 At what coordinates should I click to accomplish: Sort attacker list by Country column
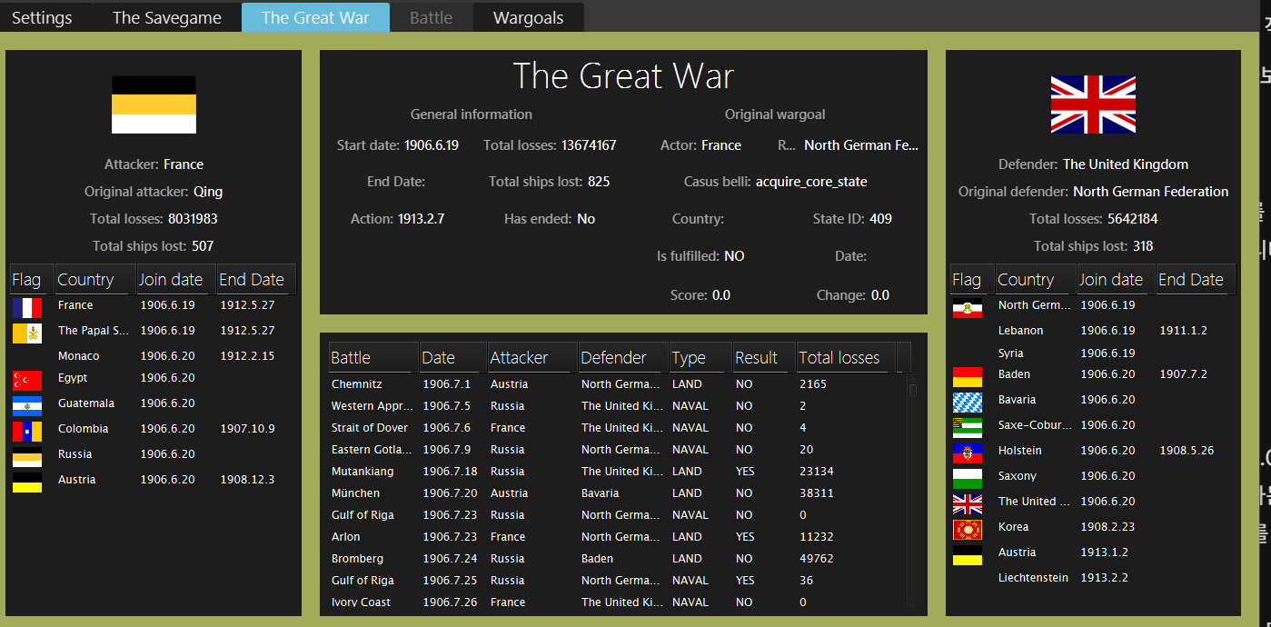(x=95, y=280)
